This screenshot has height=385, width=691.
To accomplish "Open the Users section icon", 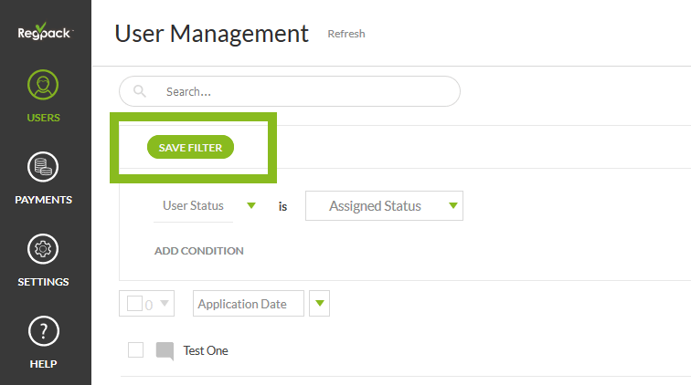I will (x=44, y=87).
